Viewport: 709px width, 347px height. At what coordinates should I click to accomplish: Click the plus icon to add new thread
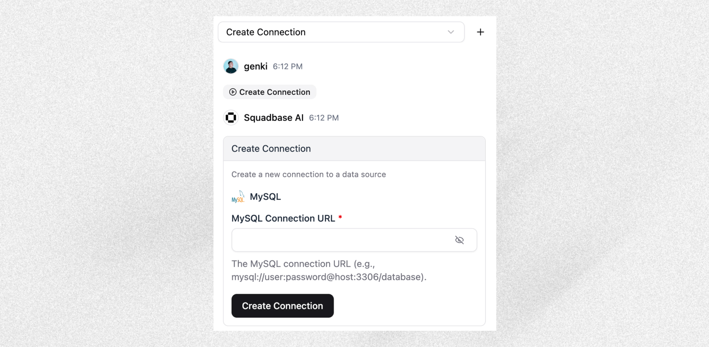pos(480,32)
